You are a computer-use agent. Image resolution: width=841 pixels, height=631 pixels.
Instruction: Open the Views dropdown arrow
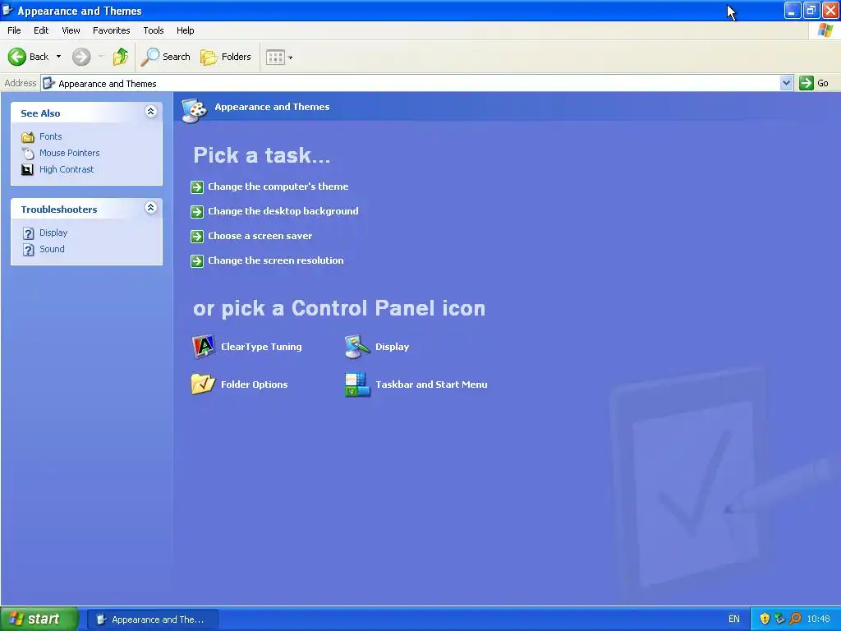point(290,58)
